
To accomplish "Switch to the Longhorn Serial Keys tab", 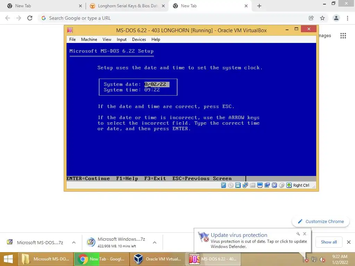I will pyautogui.click(x=127, y=6).
